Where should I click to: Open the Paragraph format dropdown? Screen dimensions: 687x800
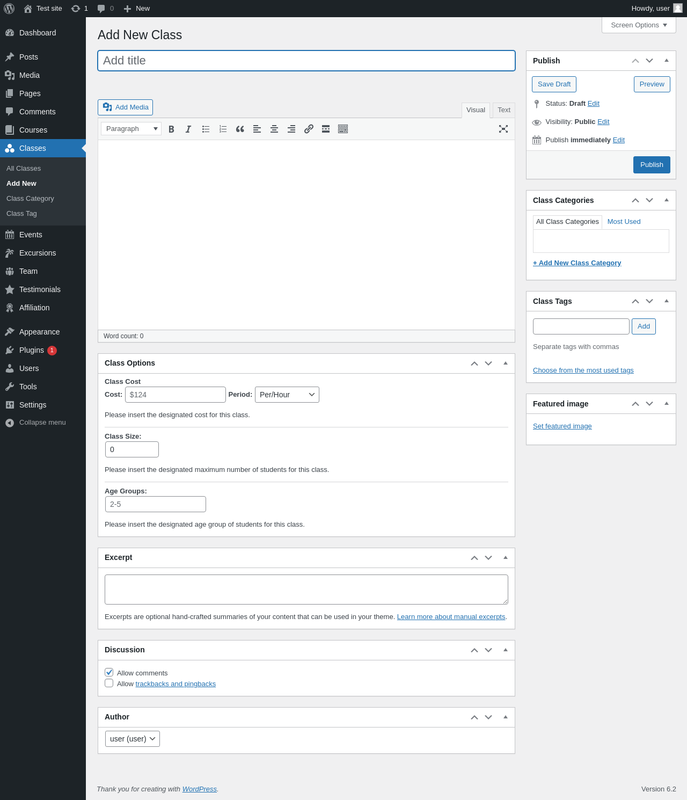pos(131,129)
